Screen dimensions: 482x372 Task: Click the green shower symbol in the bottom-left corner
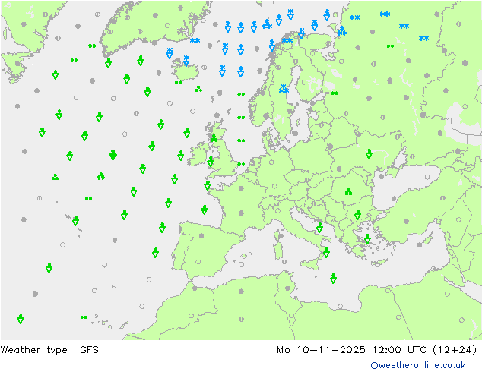click(21, 319)
